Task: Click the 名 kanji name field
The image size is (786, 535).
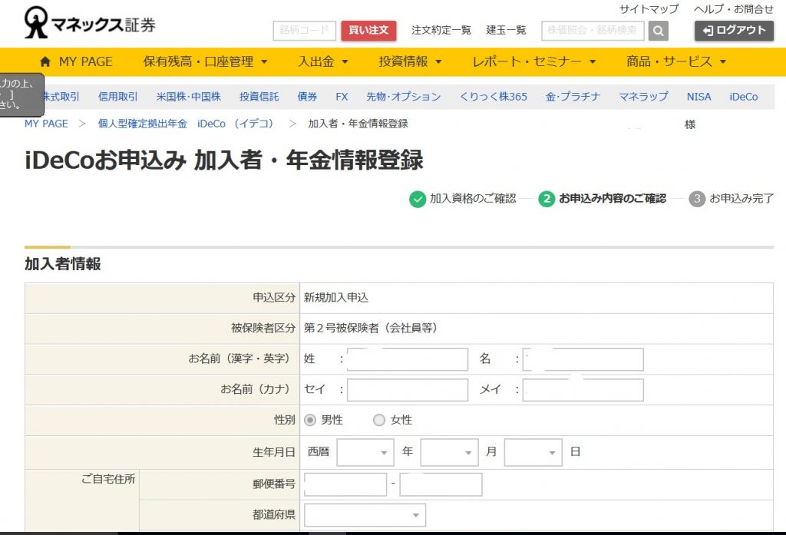Action: [x=583, y=359]
